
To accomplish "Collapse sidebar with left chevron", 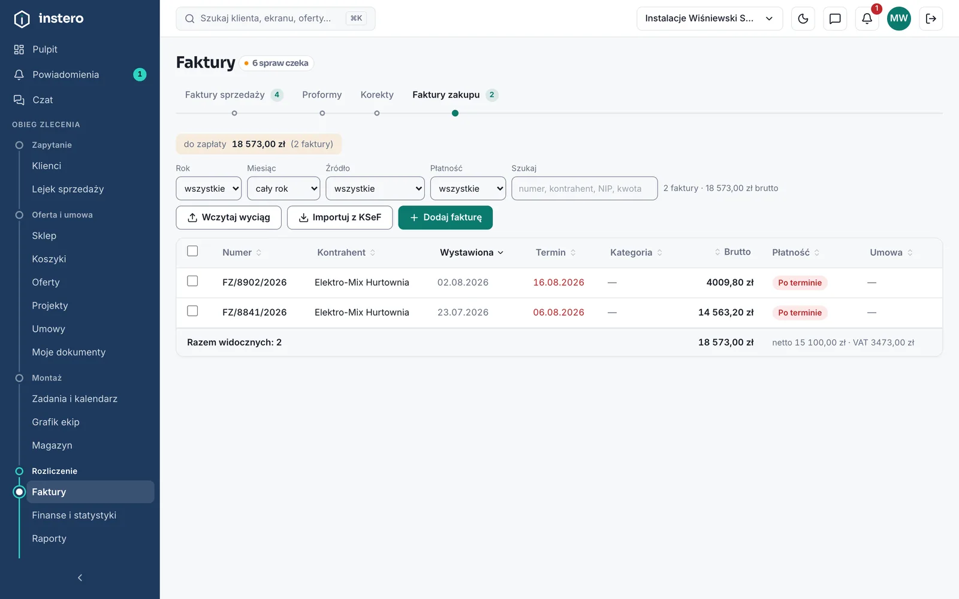I will pyautogui.click(x=80, y=577).
